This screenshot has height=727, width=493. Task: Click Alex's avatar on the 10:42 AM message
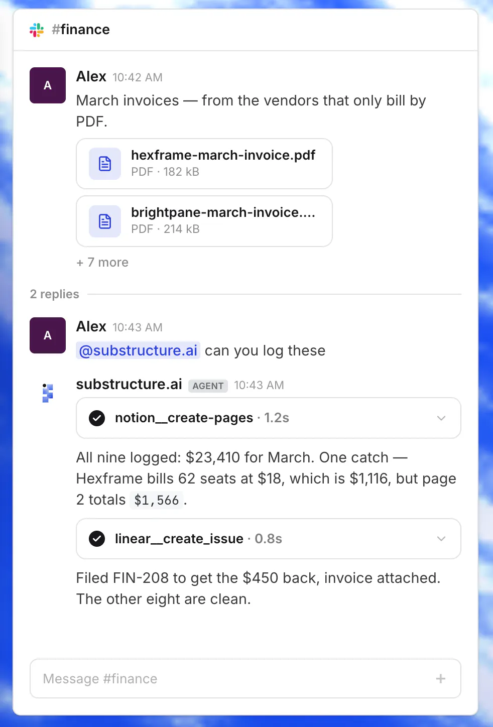click(48, 85)
